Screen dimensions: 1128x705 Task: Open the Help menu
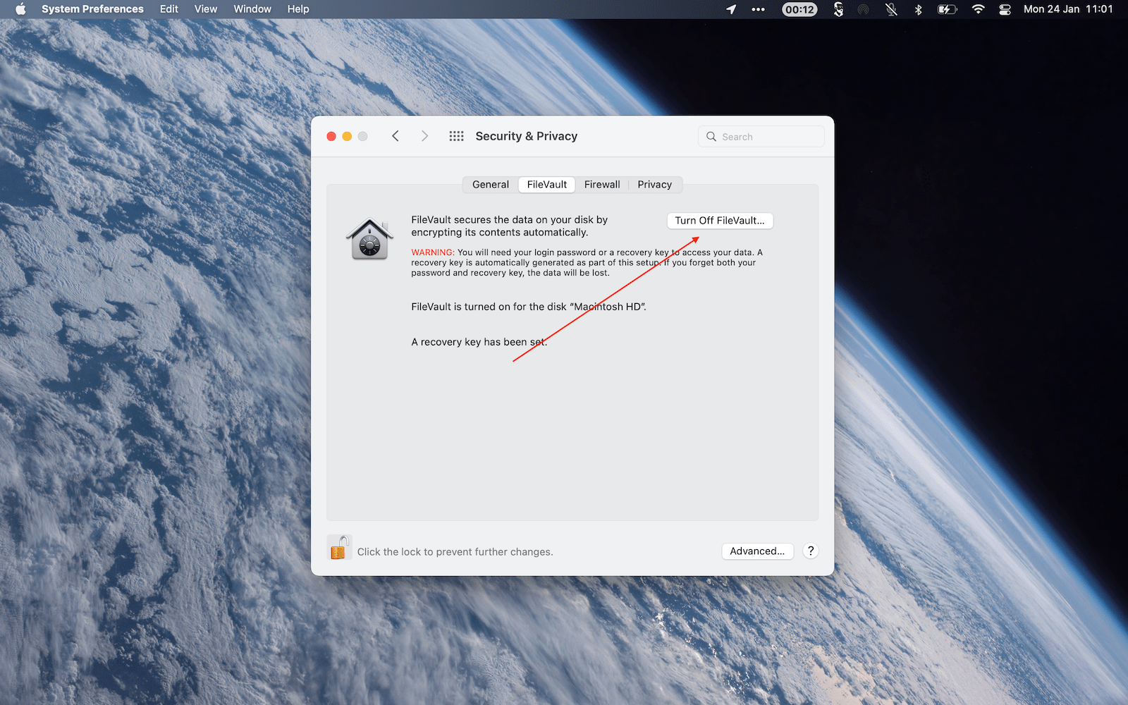(298, 9)
